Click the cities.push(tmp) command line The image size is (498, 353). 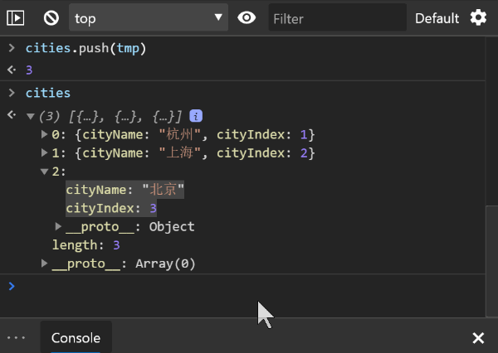[85, 48]
